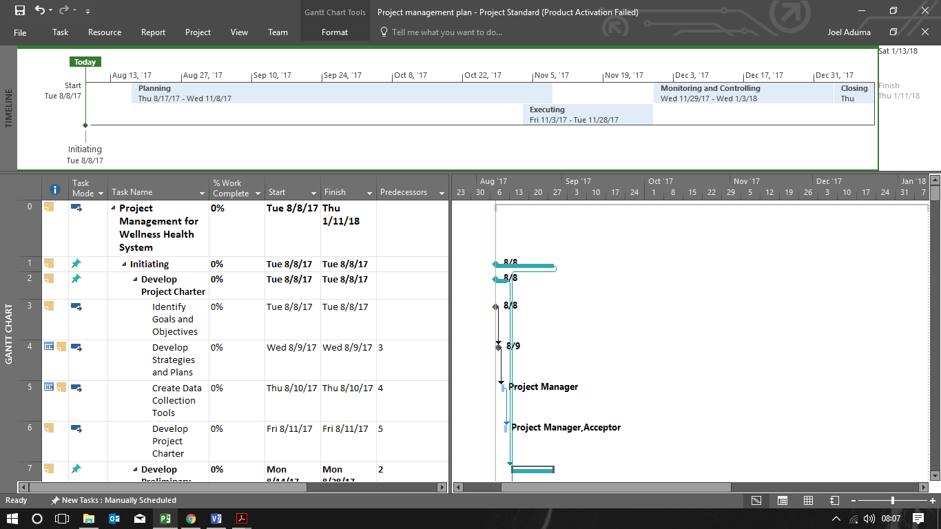Click the note icon on the Initiating row
Viewport: 941px width, 529px height.
click(49, 263)
